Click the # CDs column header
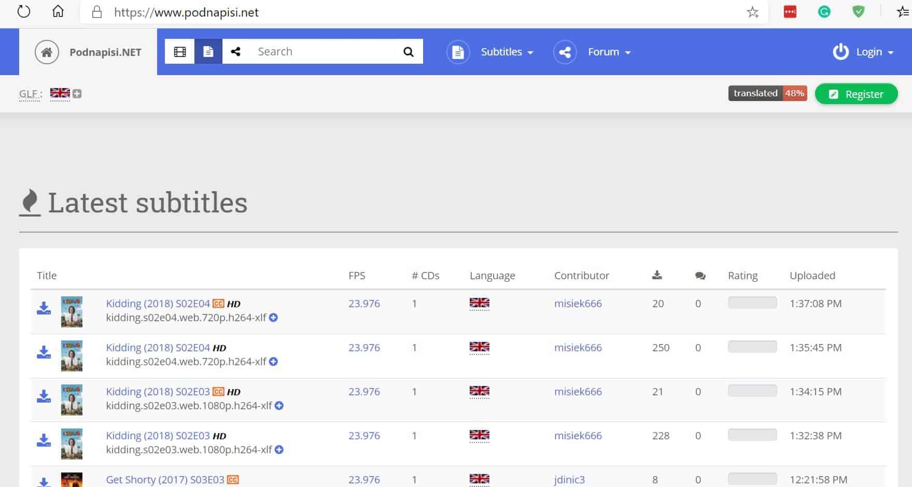912x487 pixels. coord(425,276)
